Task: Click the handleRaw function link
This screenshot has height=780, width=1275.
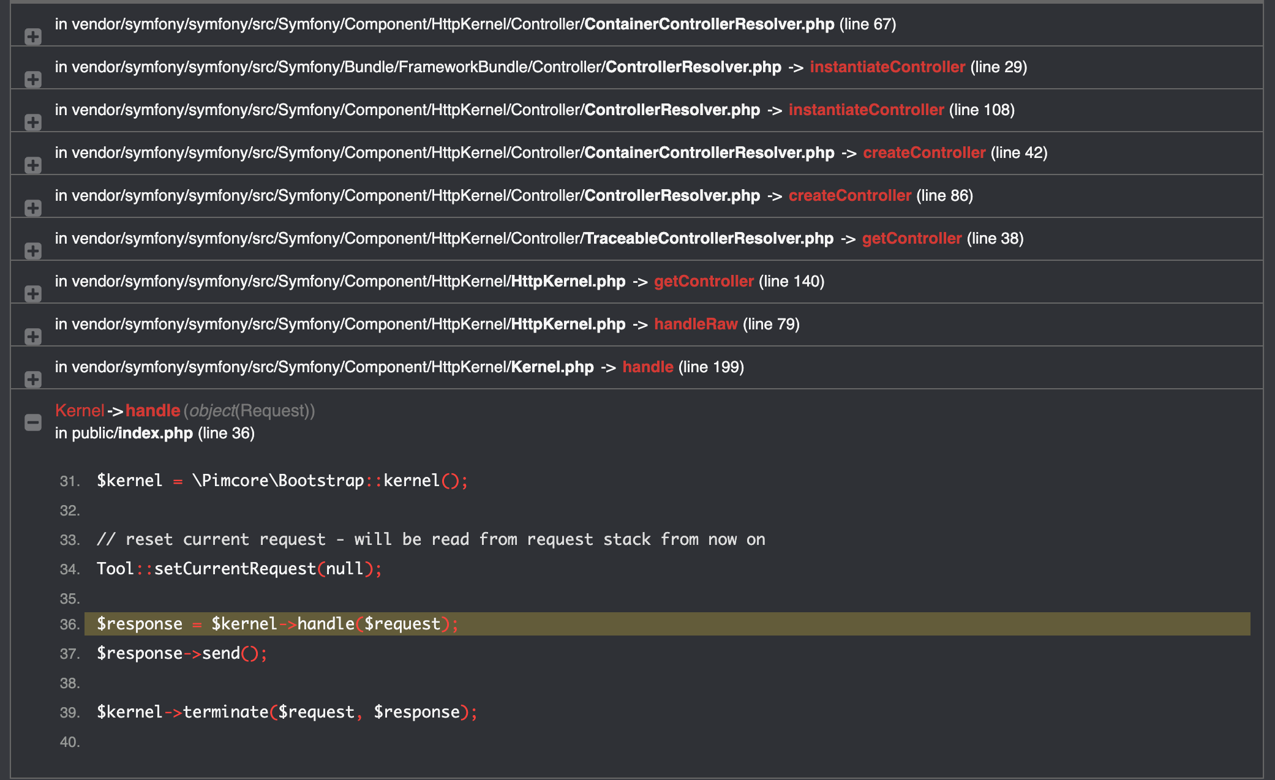Action: (696, 324)
